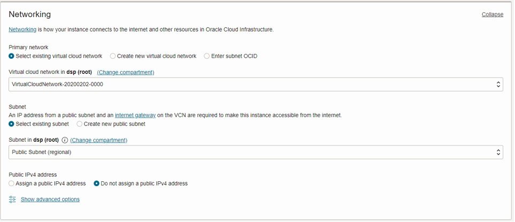The height and width of the screenshot is (222, 515).
Task: Open the VirtualCloudNetwork-20200202-0000 dropdown
Action: pyautogui.click(x=256, y=85)
